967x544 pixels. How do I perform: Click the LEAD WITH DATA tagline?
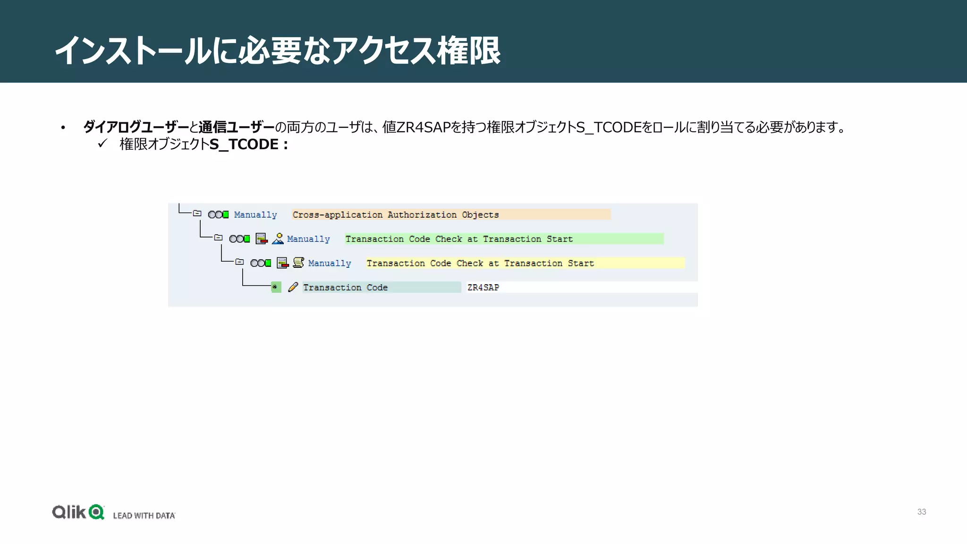(x=144, y=516)
